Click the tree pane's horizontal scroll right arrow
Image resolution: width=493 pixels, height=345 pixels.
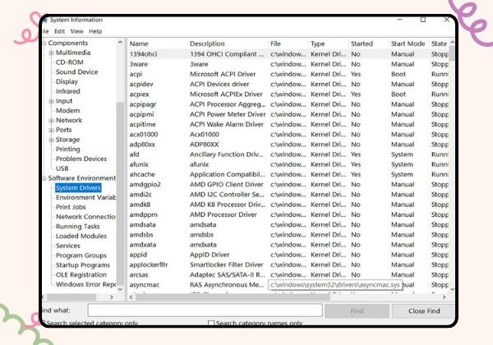112,297
